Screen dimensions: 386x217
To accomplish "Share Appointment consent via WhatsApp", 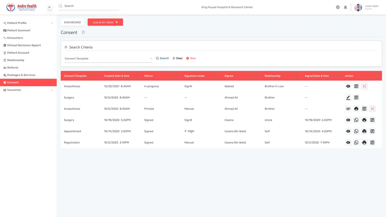I will click(x=356, y=131).
